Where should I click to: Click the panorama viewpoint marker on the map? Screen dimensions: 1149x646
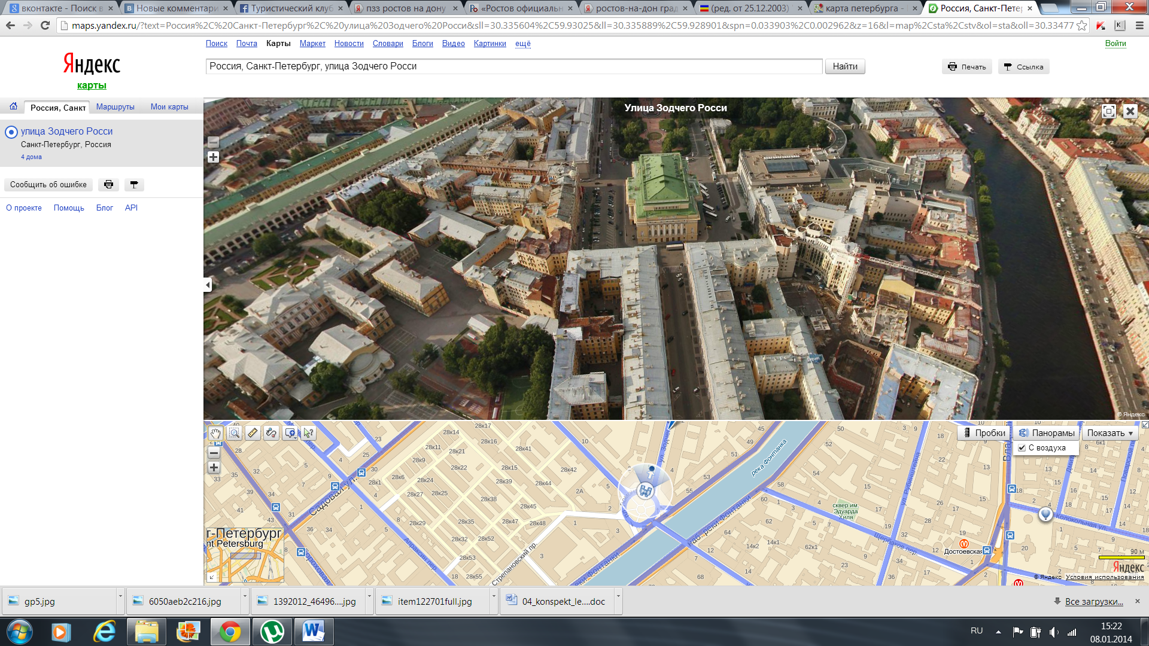645,492
